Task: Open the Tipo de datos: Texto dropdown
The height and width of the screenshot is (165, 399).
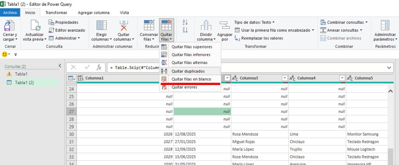Action: coord(254,22)
